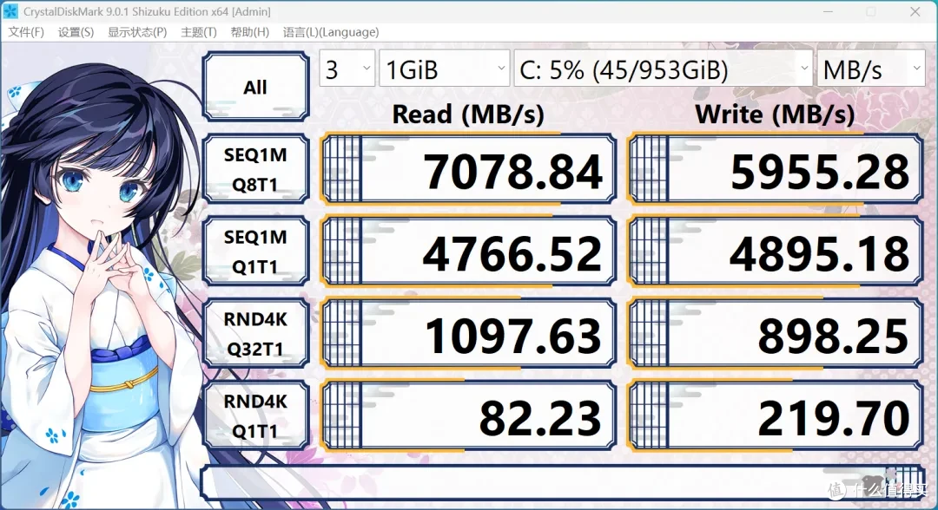Open the MB/s unit dropdown

point(871,69)
